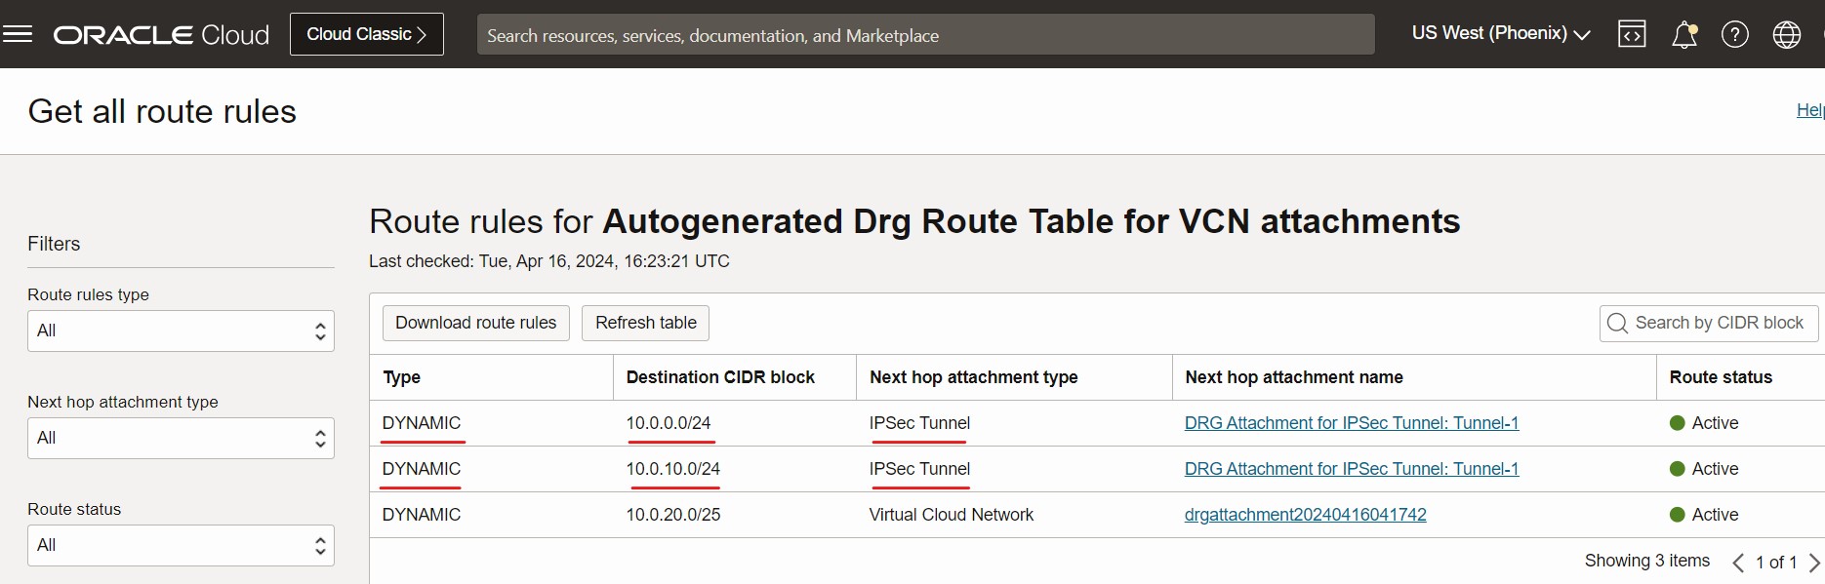Open the language globe icon

(x=1786, y=35)
